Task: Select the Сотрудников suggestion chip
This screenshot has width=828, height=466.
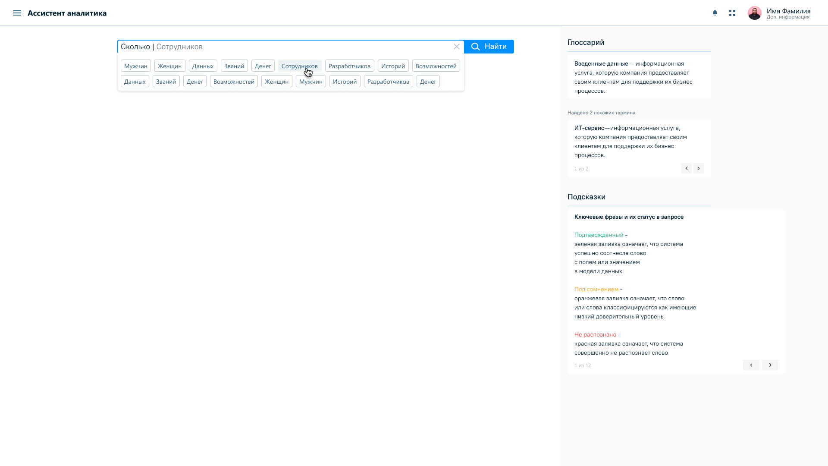Action: [x=299, y=66]
